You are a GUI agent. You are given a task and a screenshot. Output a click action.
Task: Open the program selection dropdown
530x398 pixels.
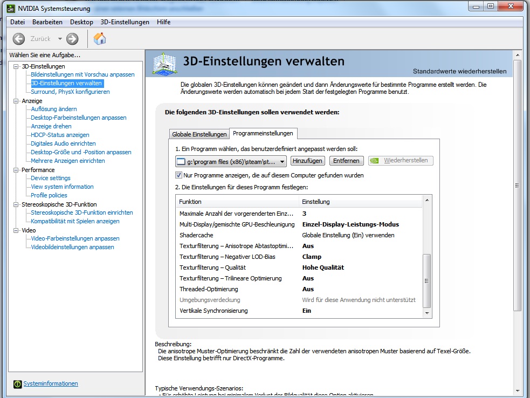click(283, 161)
